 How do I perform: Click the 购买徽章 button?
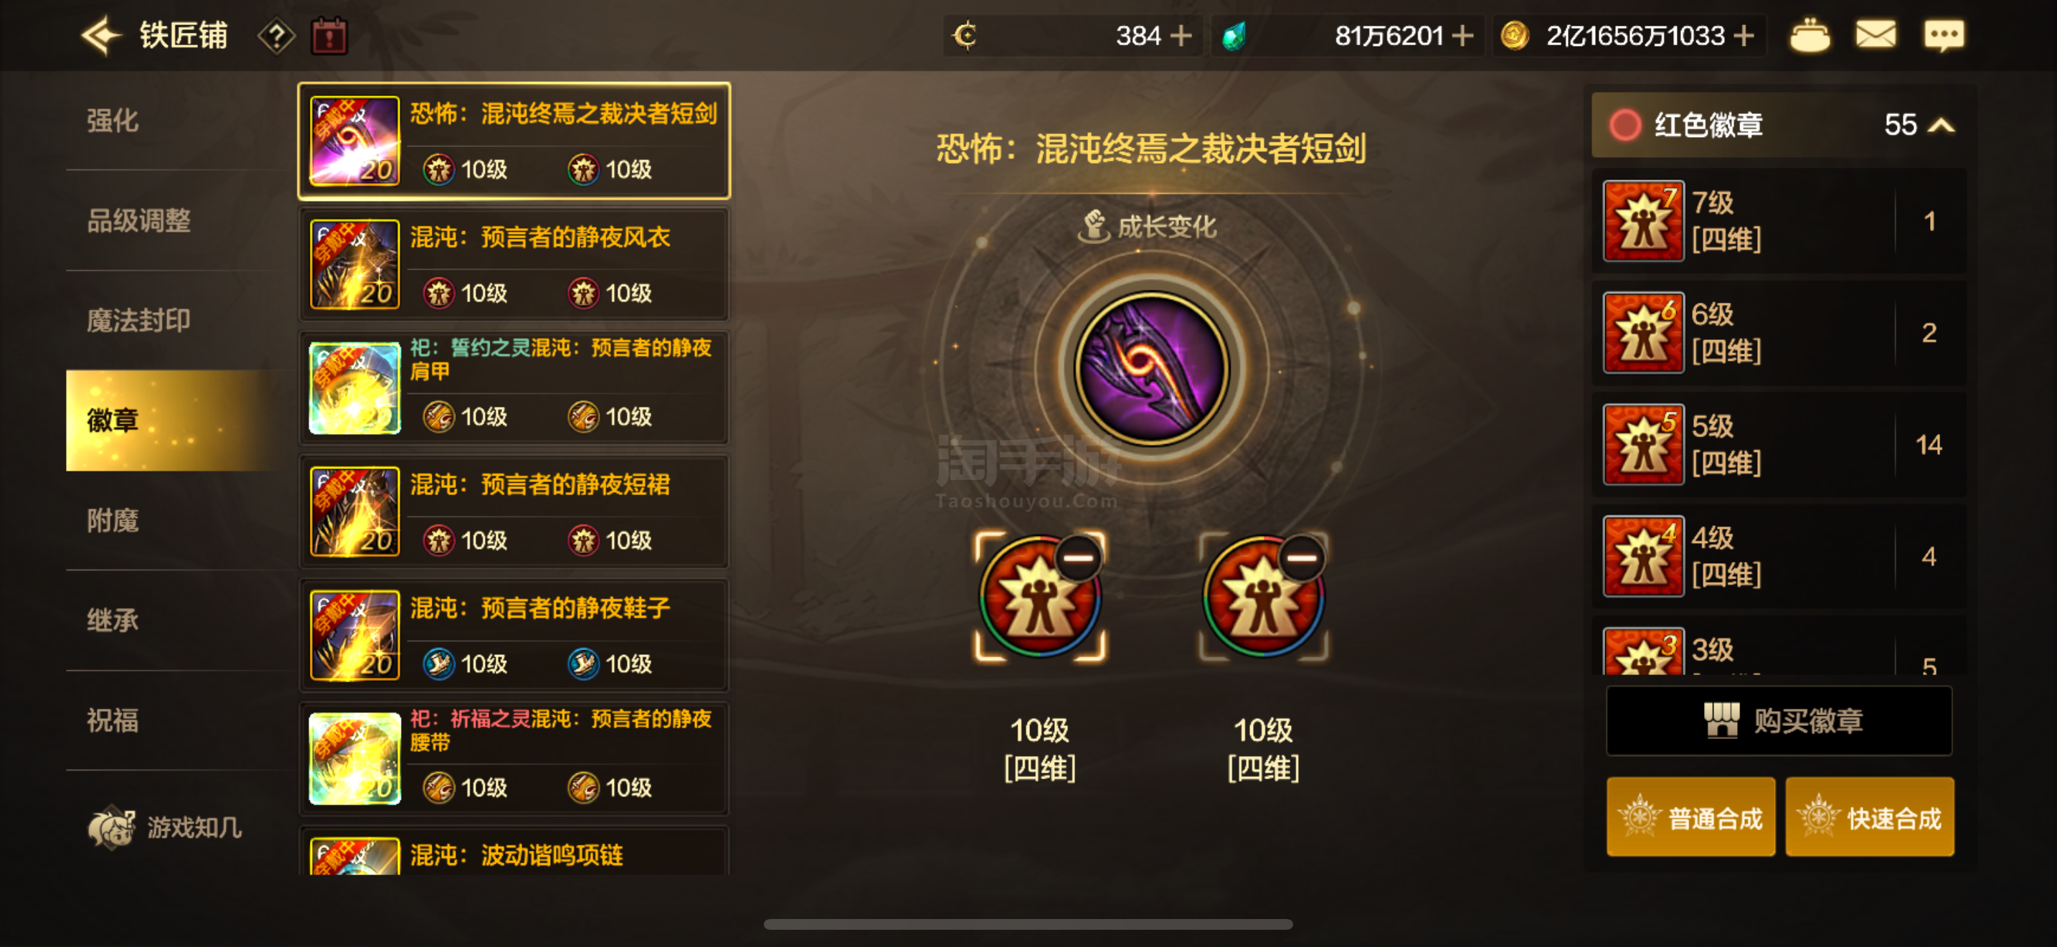(x=1779, y=720)
